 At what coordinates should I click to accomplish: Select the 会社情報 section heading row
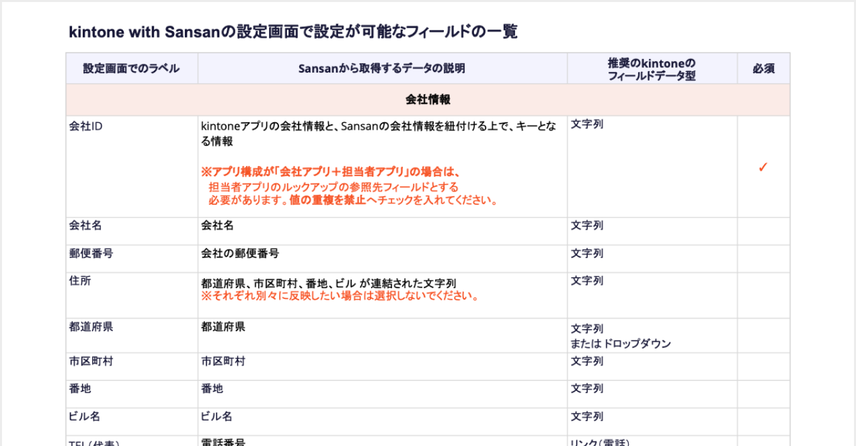(x=428, y=99)
